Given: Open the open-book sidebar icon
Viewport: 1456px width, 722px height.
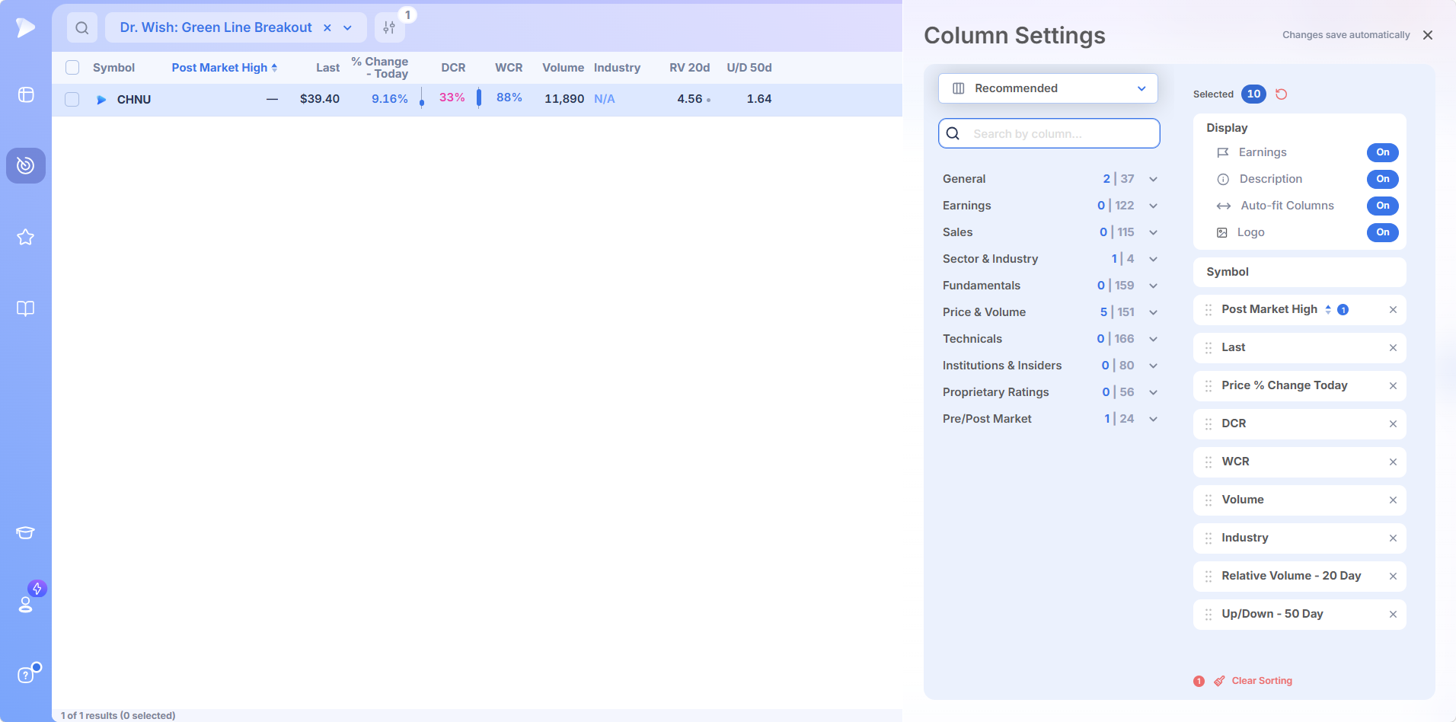Looking at the screenshot, I should (x=26, y=308).
